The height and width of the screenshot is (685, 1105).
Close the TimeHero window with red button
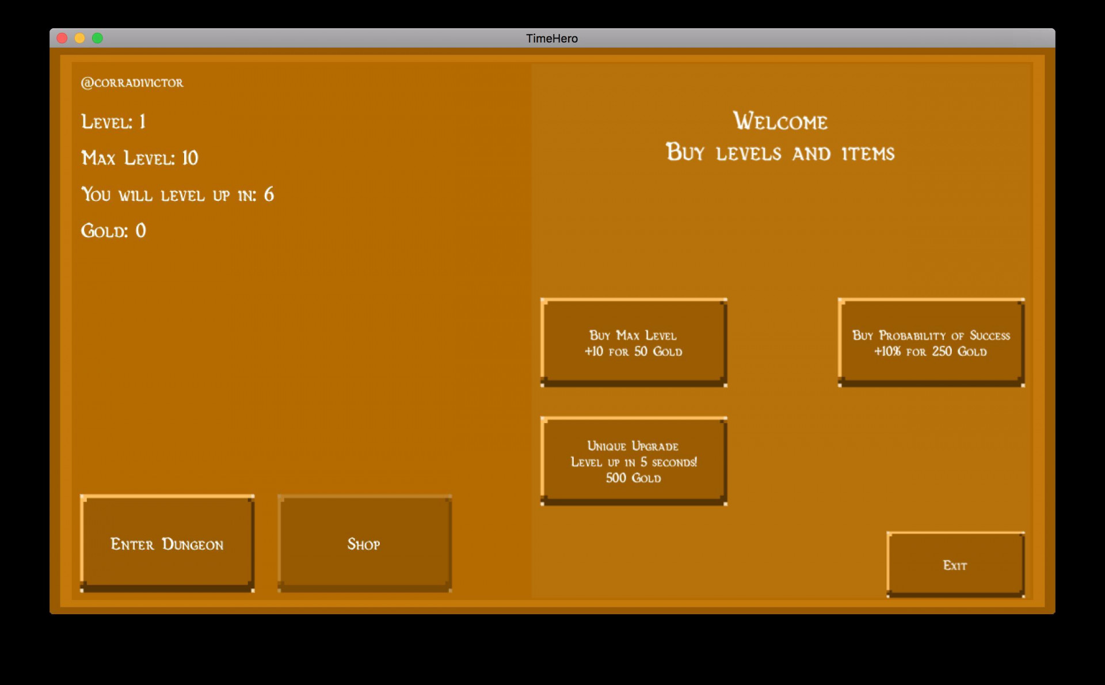point(62,38)
